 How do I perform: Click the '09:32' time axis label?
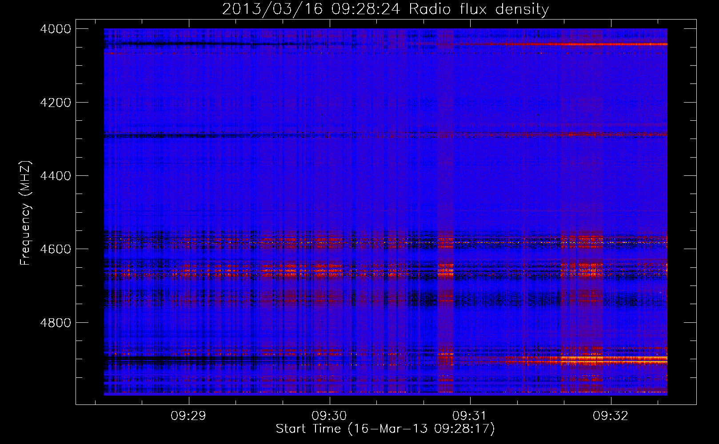click(611, 416)
